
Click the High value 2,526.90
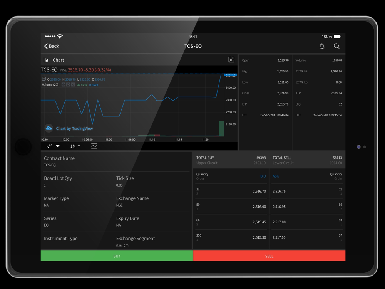283,71
